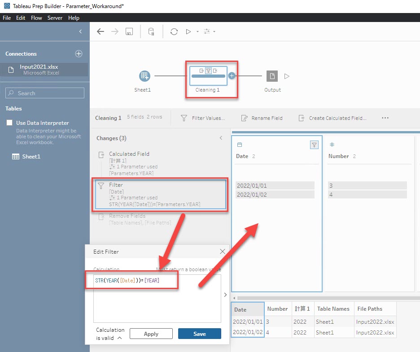This screenshot has height=352, width=420.
Task: Select the Input2021.xlsx connection
Action: pyautogui.click(x=44, y=70)
